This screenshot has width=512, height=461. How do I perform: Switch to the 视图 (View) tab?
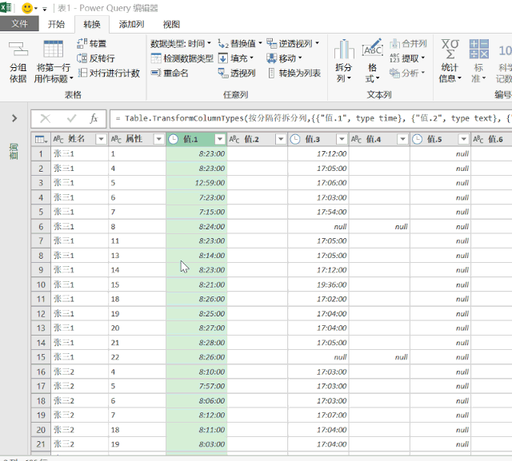[171, 24]
